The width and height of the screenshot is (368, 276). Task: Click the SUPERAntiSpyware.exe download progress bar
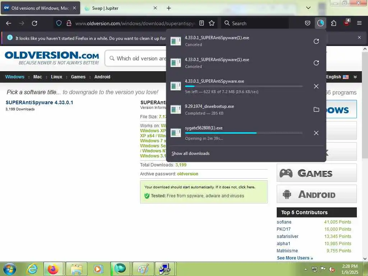coord(244,86)
